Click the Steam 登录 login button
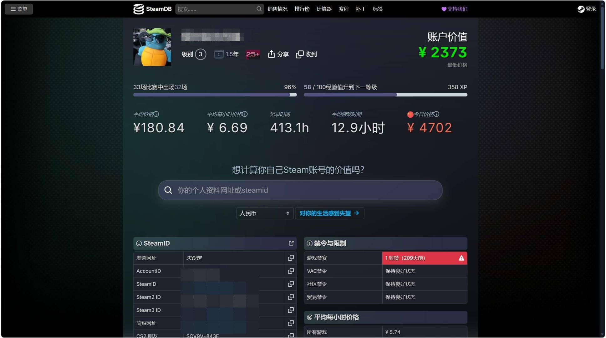 click(x=587, y=9)
